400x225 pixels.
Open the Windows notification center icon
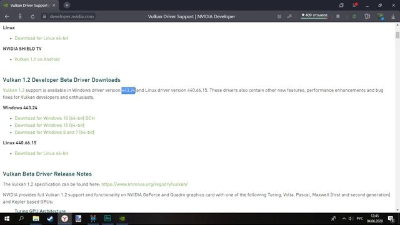(391, 219)
